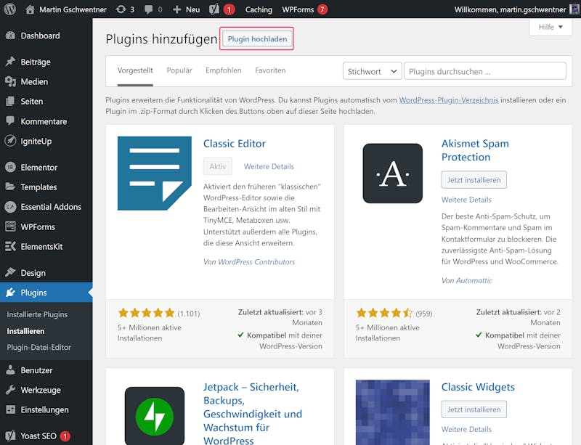
Task: Open the WordPress-Plugin-Verzeichnis link
Action: point(449,100)
